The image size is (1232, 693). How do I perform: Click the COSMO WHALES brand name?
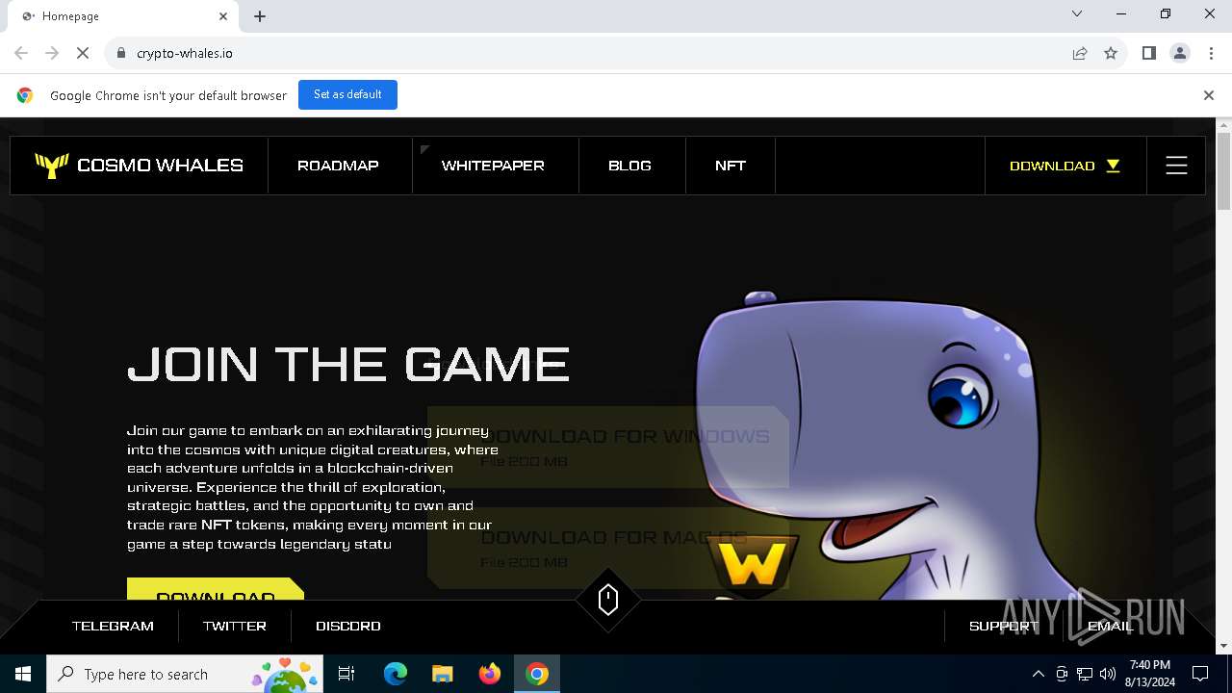tap(160, 166)
